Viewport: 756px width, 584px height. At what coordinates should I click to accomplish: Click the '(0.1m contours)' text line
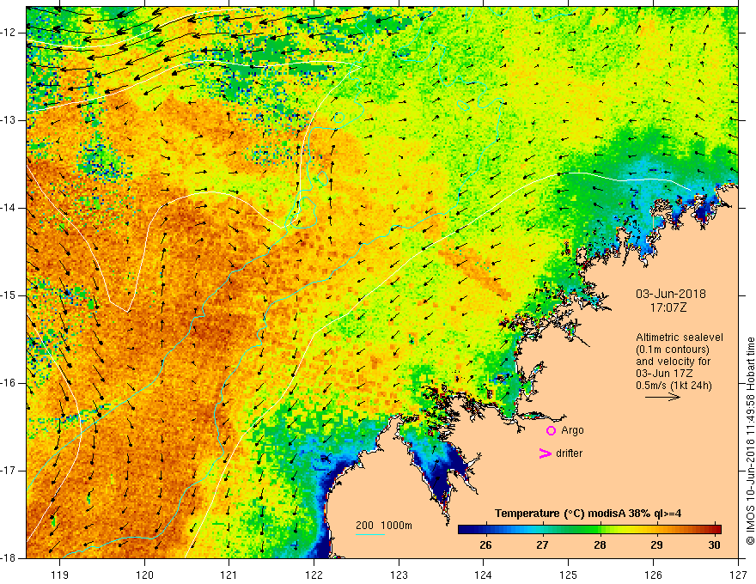tap(673, 350)
